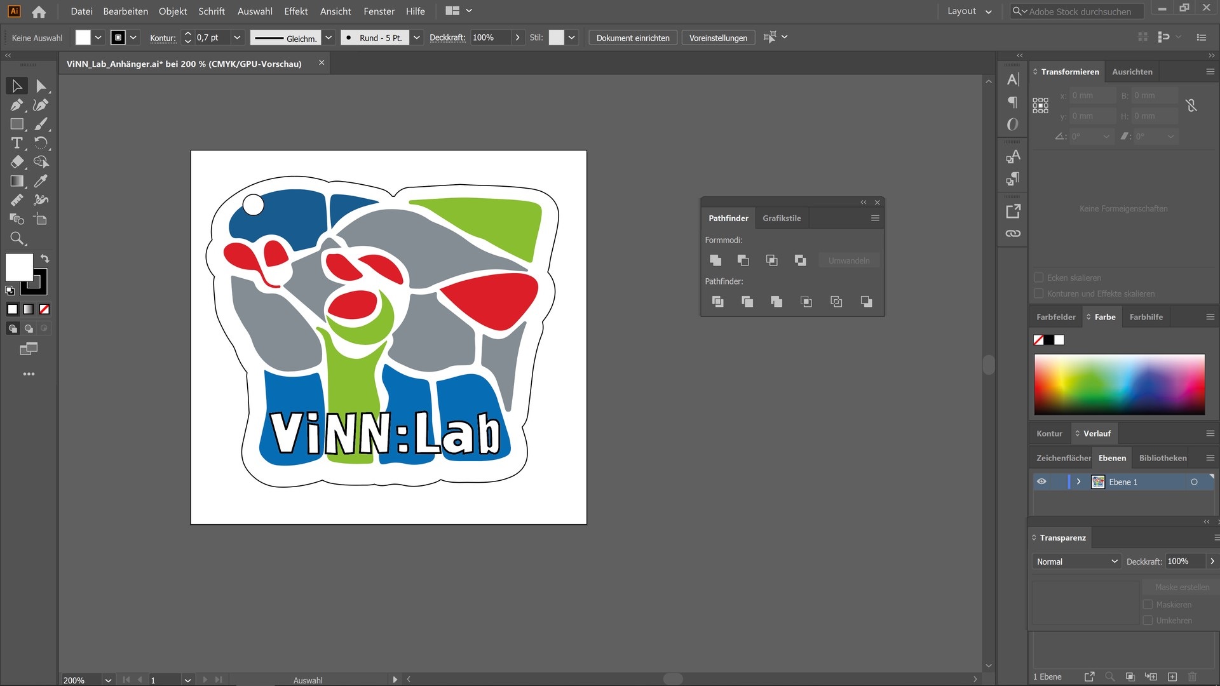Image resolution: width=1220 pixels, height=686 pixels.
Task: Select the Gradient tool
Action: (17, 181)
